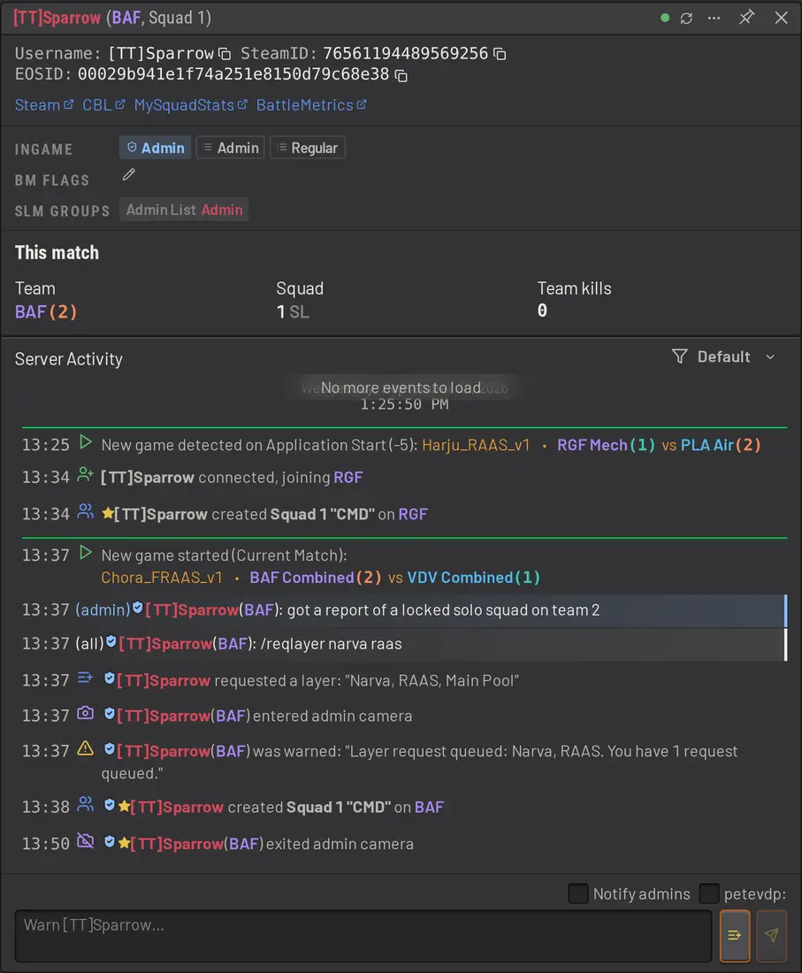Close the [TT]Sparrow player panel

(781, 18)
